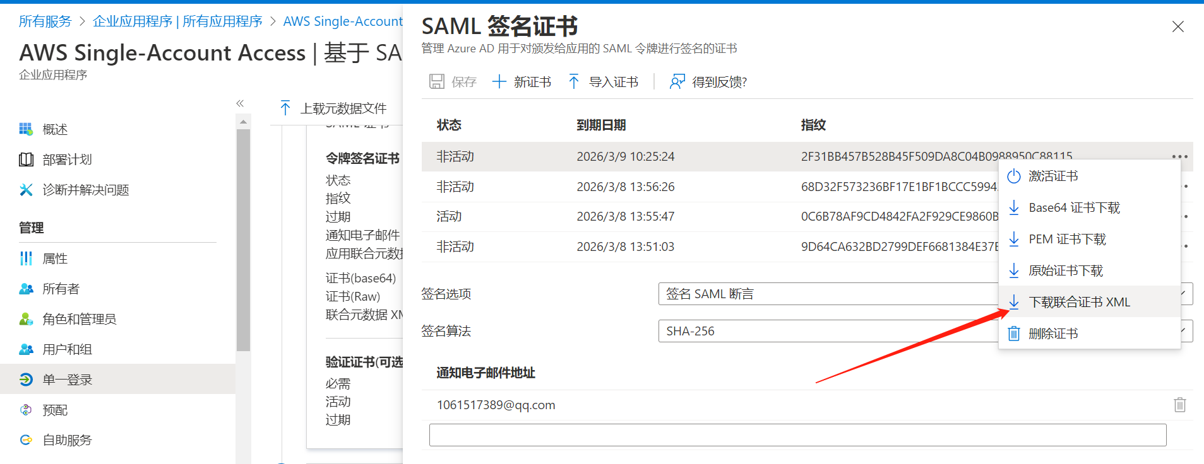Select 激活证书 from the context menu
The image size is (1204, 464).
1090,176
